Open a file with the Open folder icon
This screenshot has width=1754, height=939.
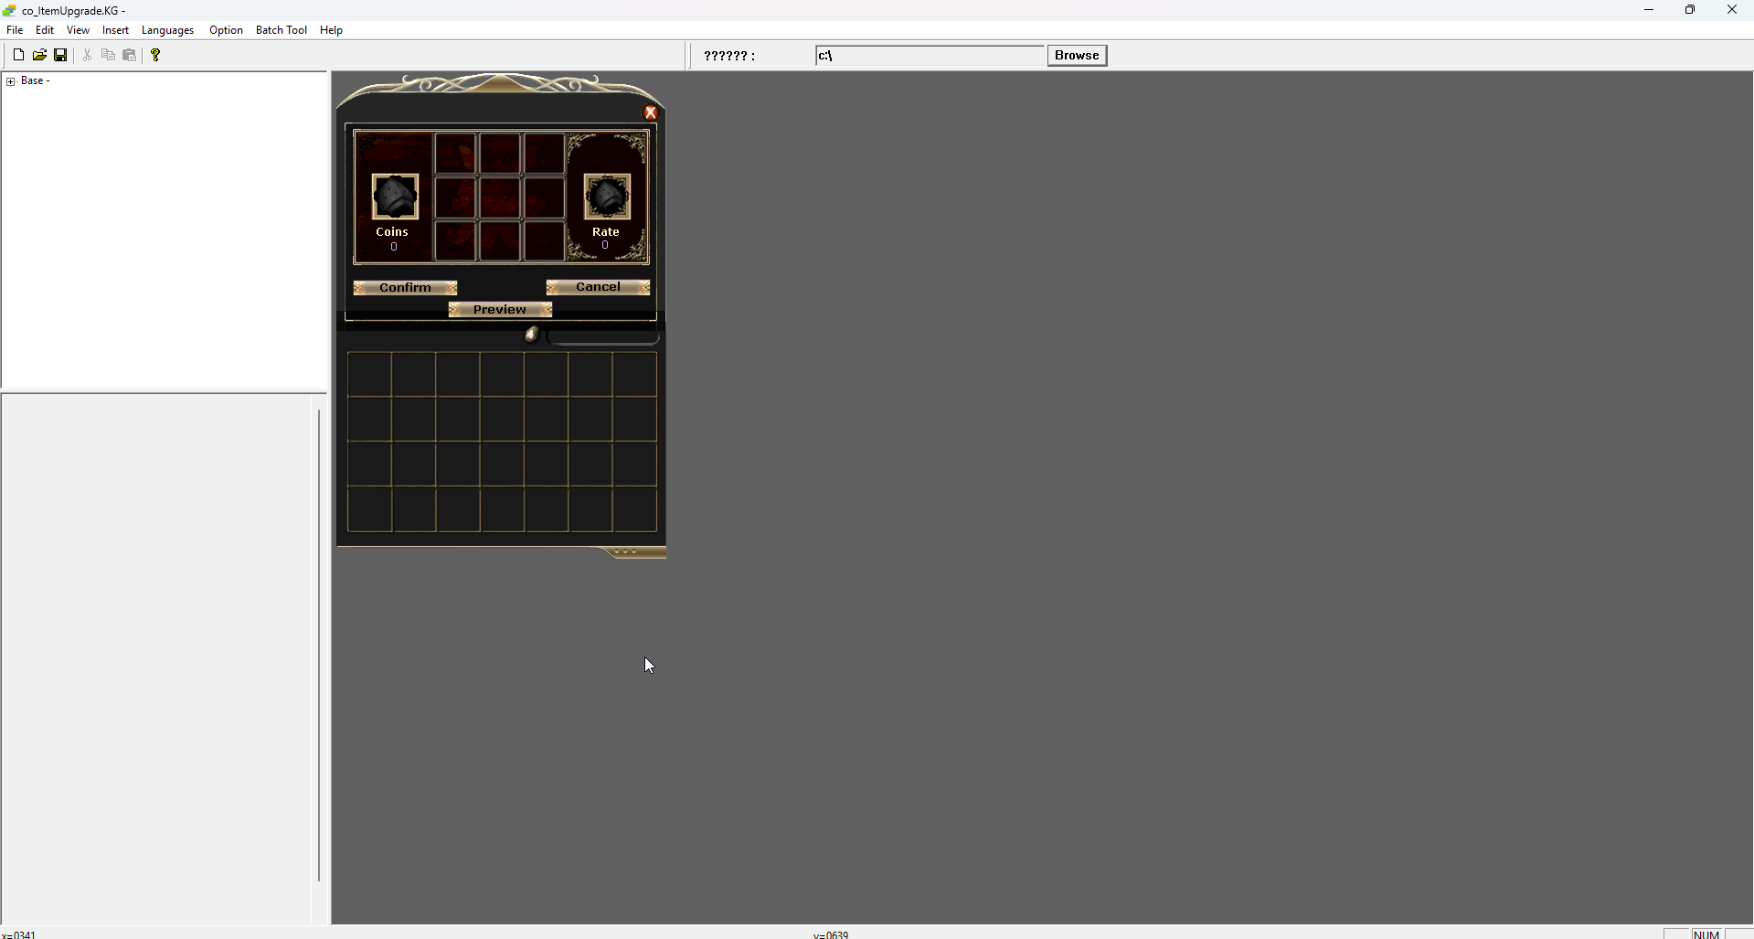click(x=39, y=54)
